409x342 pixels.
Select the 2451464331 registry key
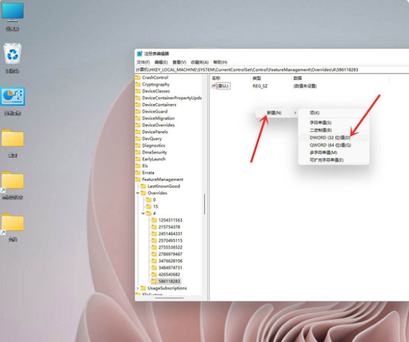coord(170,234)
